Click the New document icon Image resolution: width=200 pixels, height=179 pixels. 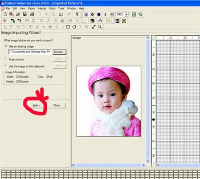click(x=5, y=14)
